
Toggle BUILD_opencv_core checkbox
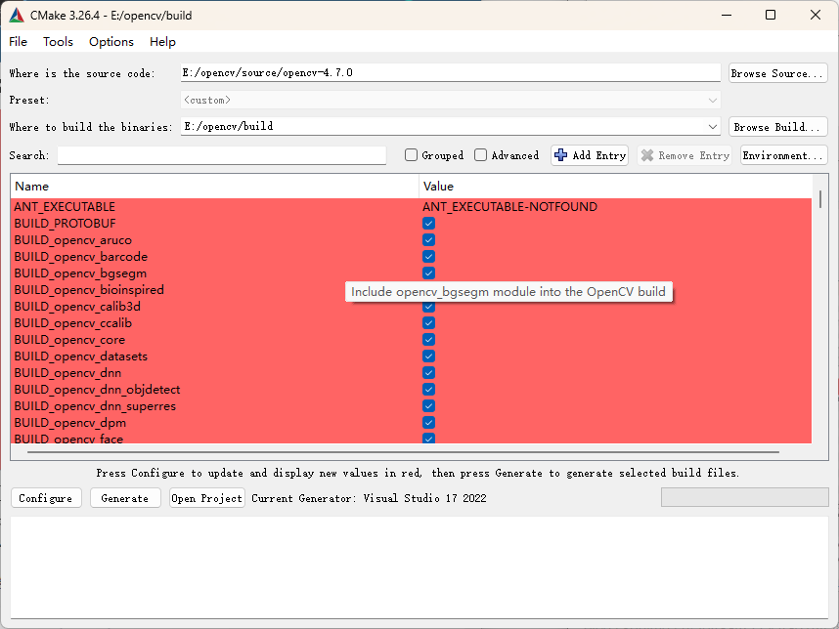(x=428, y=339)
